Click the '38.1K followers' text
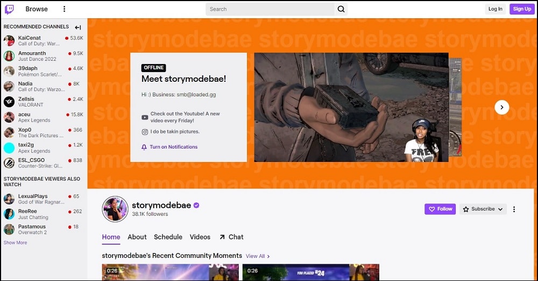The width and height of the screenshot is (538, 281). 150,214
